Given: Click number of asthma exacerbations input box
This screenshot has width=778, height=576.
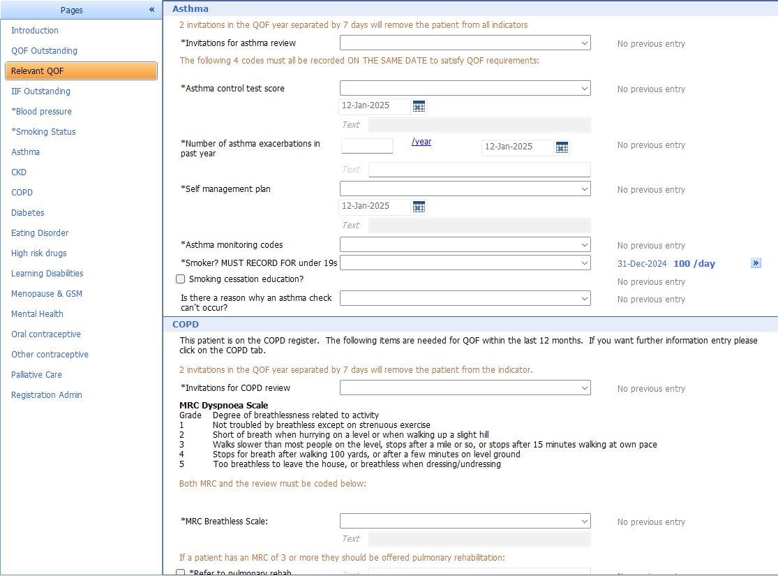Looking at the screenshot, I should click(x=367, y=146).
